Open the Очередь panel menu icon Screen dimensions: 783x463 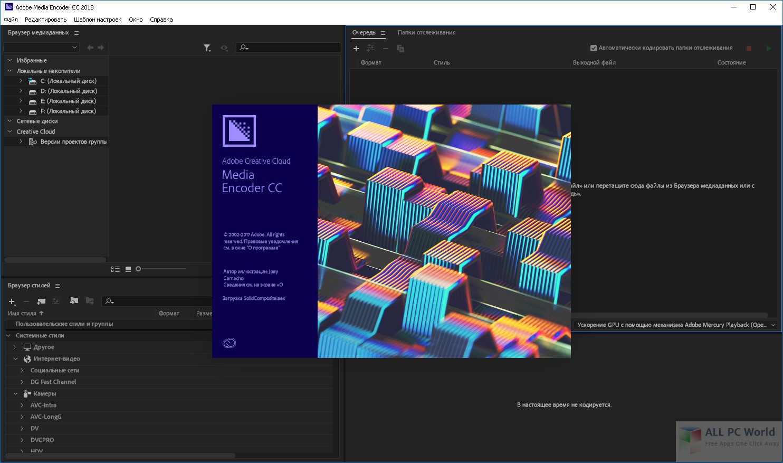coord(383,33)
